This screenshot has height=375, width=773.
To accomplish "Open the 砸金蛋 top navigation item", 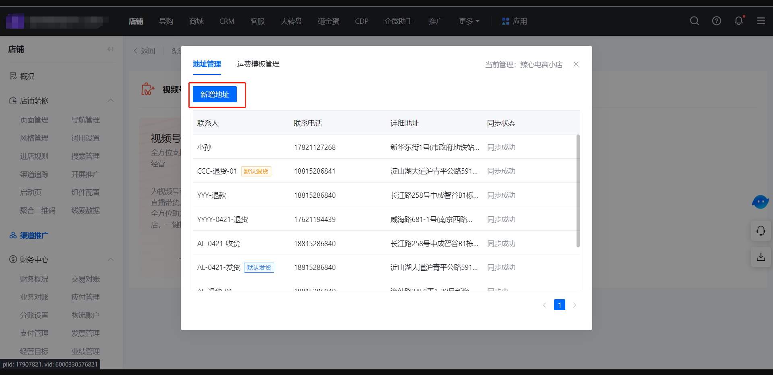I will click(x=329, y=21).
